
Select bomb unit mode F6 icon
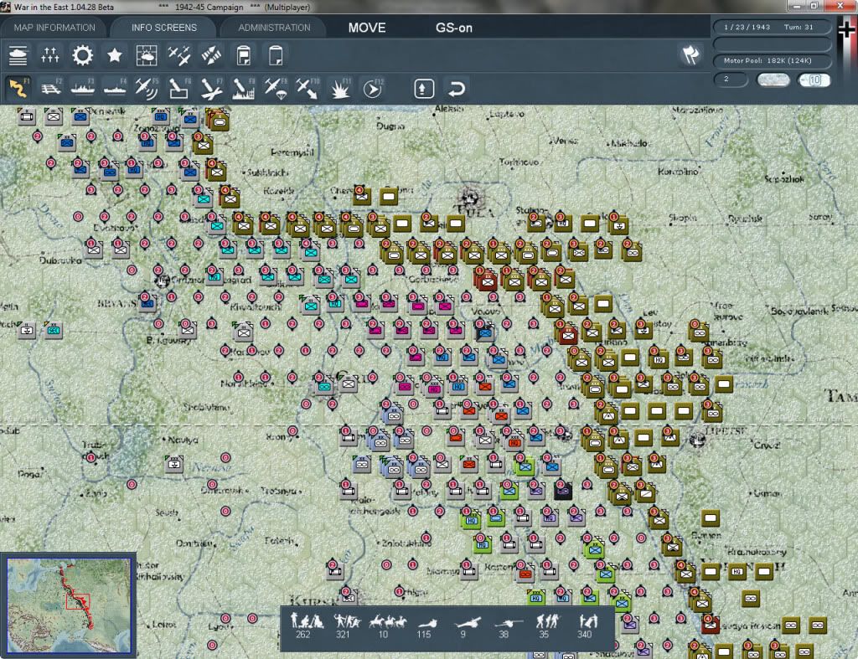pos(179,88)
